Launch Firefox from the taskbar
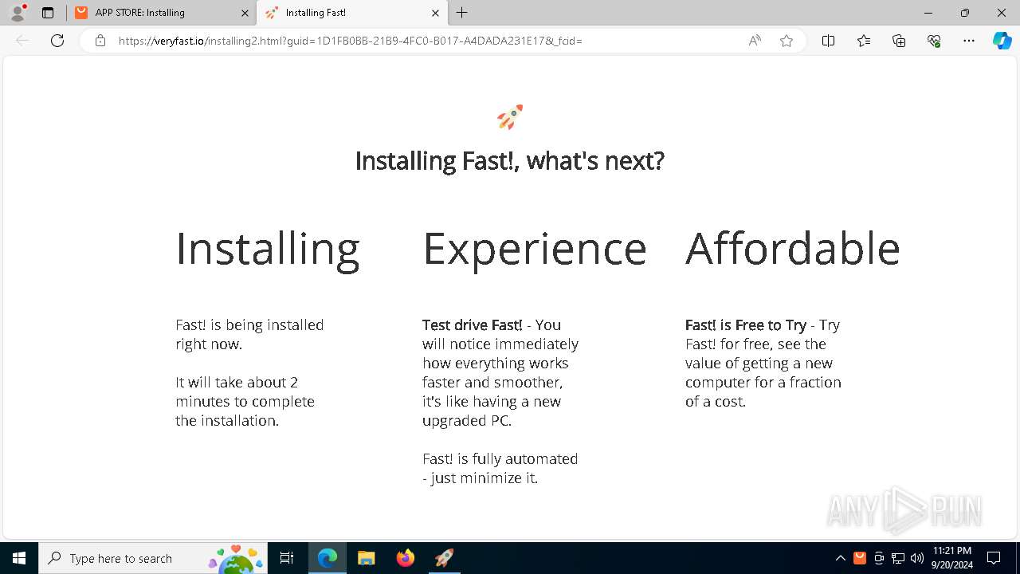 [406, 558]
